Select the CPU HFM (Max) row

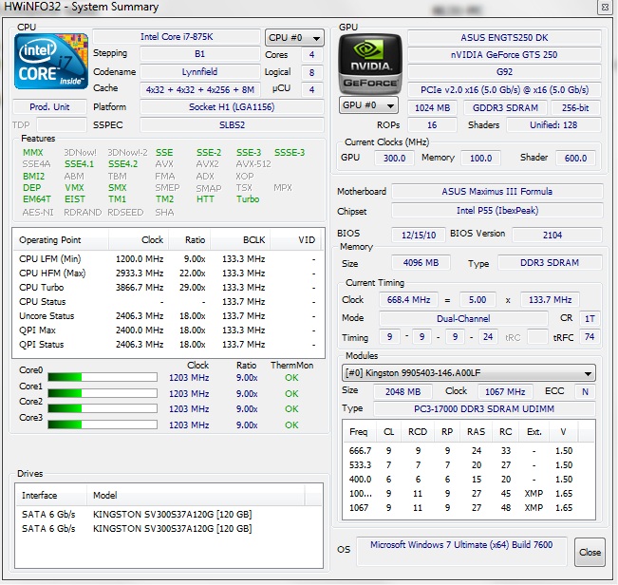click(168, 274)
